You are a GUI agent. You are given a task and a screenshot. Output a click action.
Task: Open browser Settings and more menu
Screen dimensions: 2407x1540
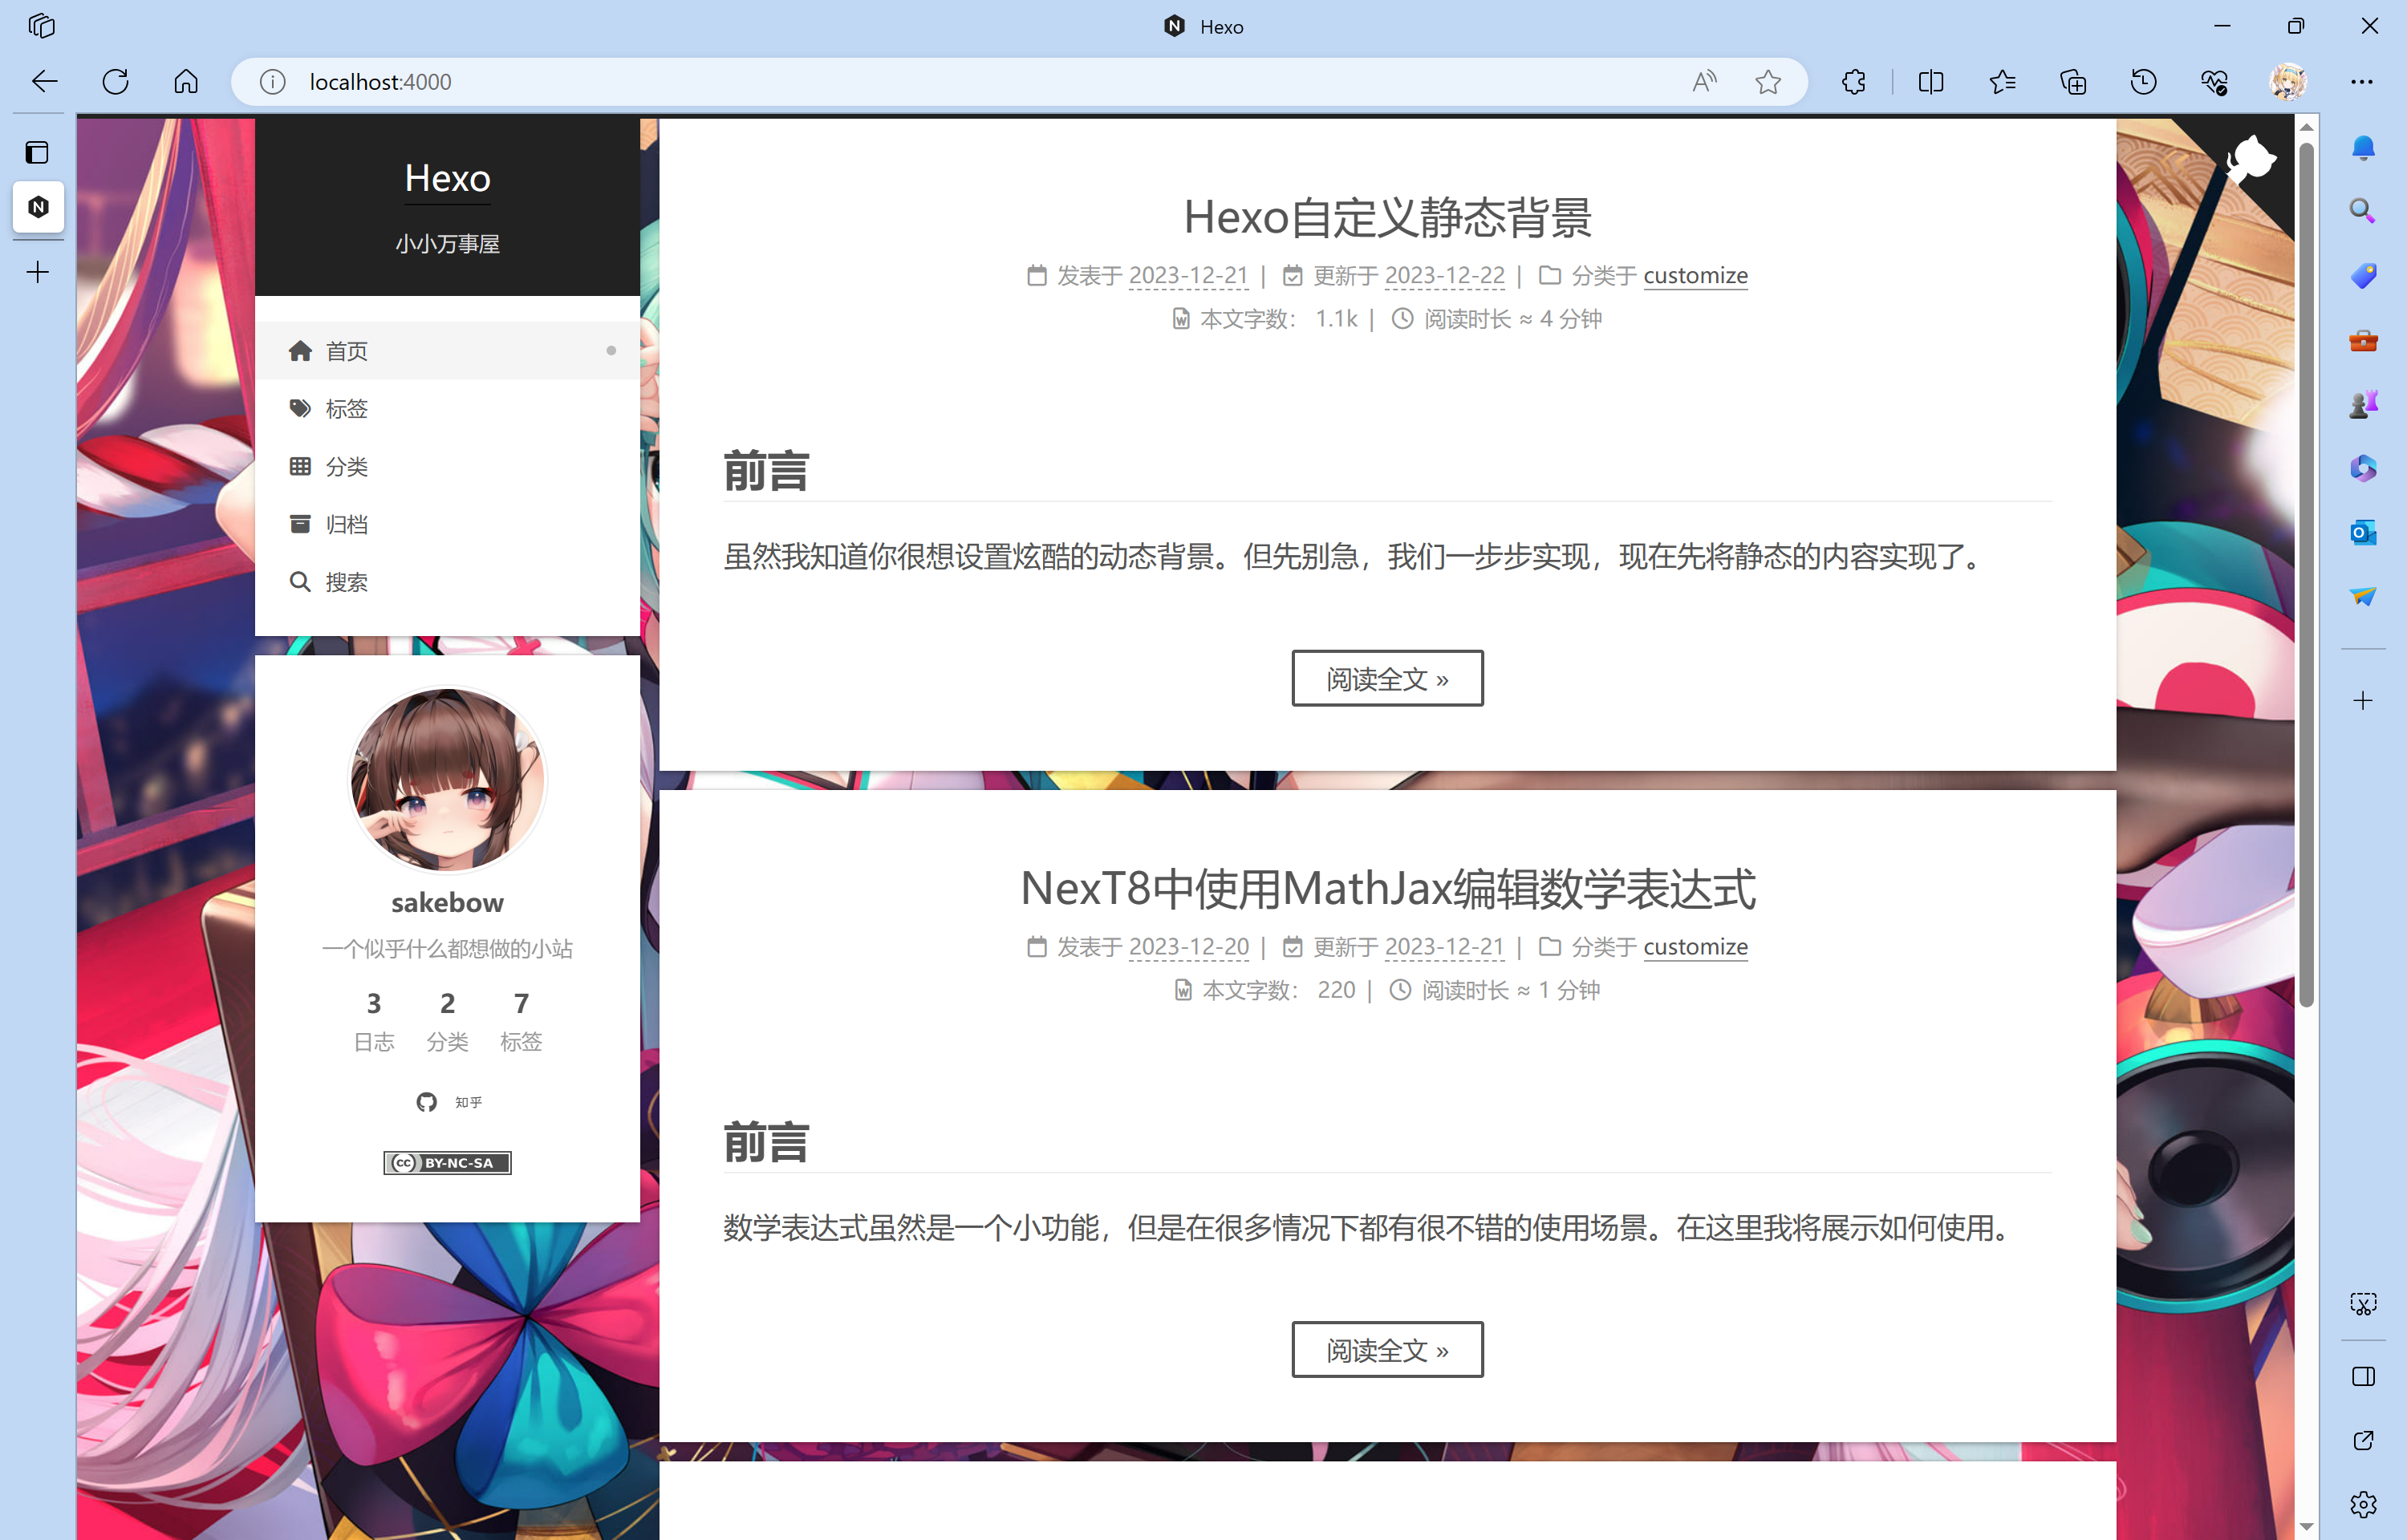click(2362, 82)
